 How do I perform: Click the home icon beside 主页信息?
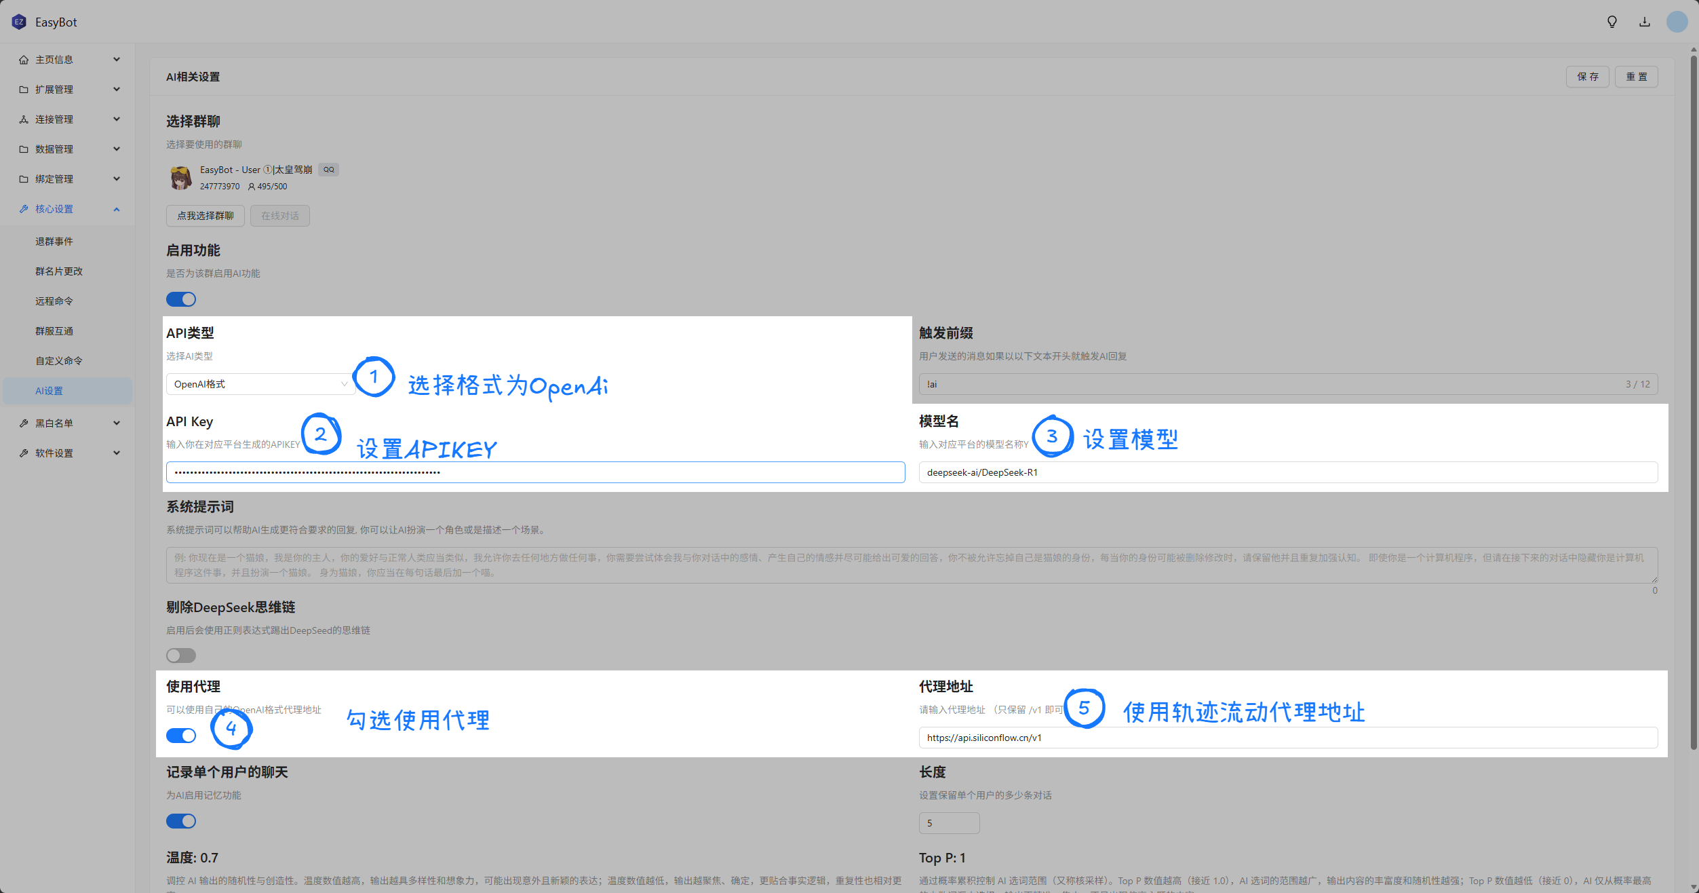[x=24, y=60]
